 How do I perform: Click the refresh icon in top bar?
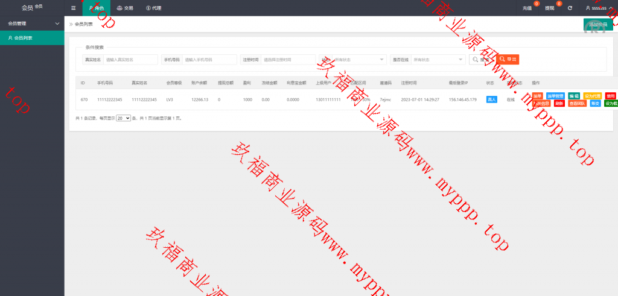pos(570,8)
